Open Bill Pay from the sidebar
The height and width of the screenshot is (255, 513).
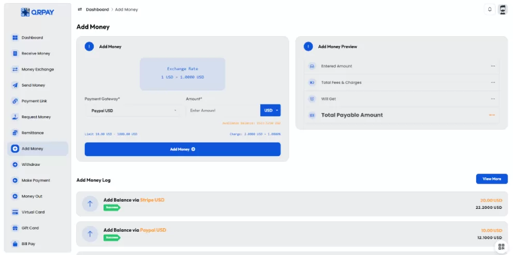pyautogui.click(x=28, y=244)
